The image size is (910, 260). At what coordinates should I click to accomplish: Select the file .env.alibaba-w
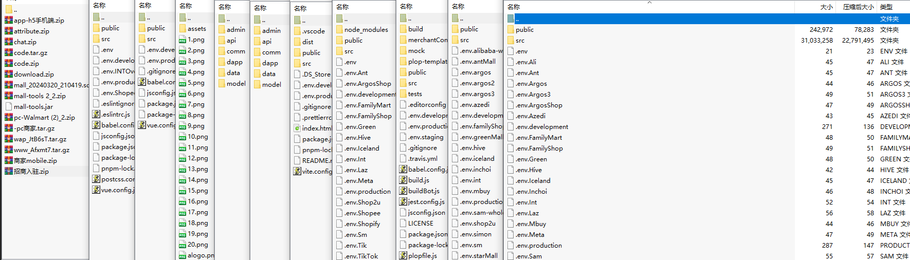click(481, 50)
